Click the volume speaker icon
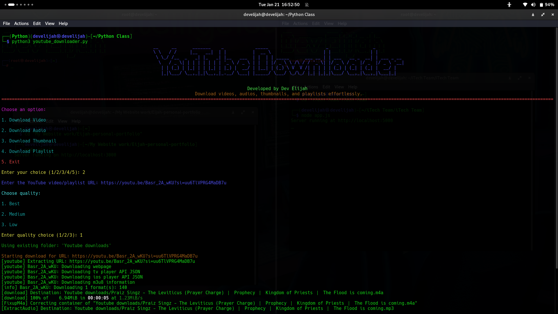 [x=533, y=5]
